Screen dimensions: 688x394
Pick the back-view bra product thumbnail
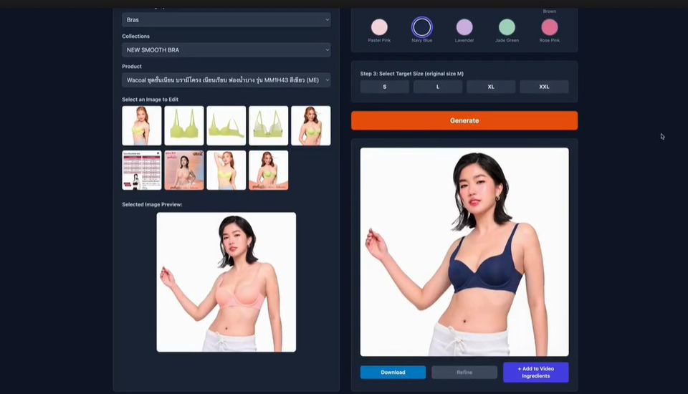coord(268,126)
